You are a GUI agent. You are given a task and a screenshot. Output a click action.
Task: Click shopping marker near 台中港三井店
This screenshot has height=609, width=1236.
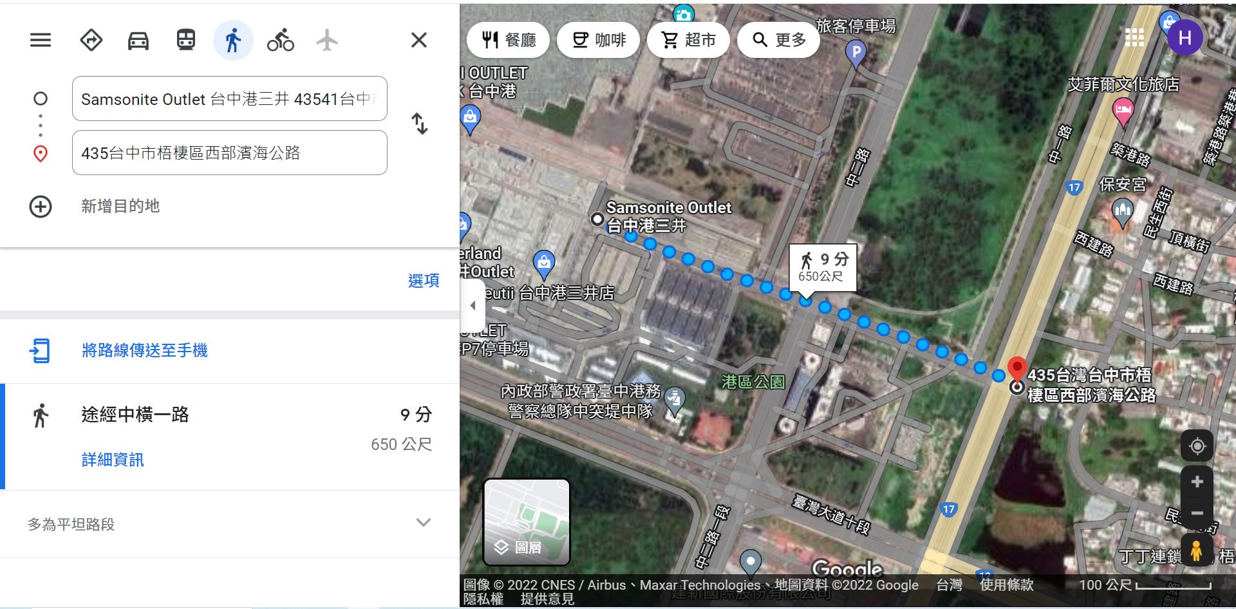[x=544, y=265]
